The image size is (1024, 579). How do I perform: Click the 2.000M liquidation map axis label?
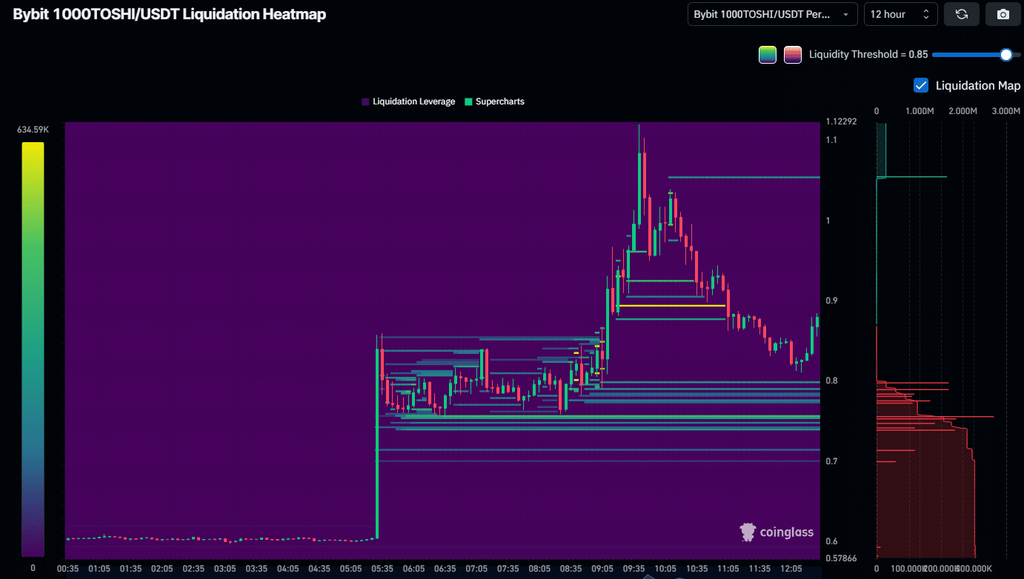pos(963,111)
